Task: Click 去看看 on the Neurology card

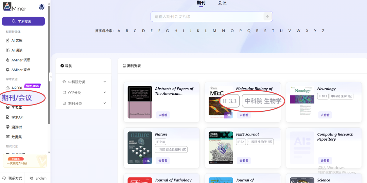Action: click(325, 115)
